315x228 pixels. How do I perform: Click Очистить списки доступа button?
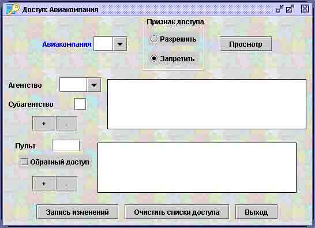(x=177, y=212)
